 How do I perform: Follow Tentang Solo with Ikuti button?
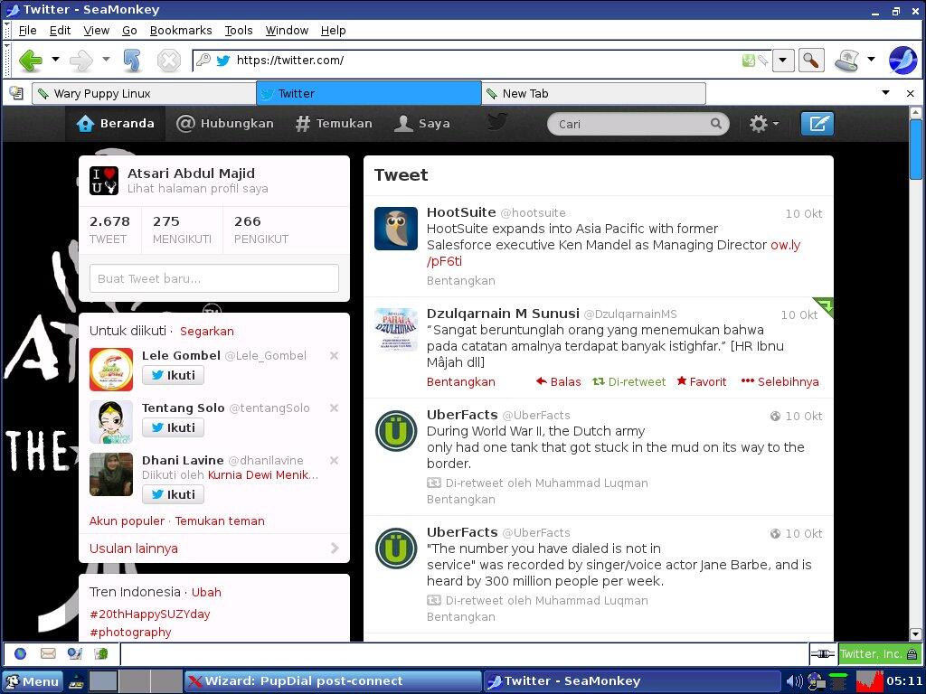point(173,427)
